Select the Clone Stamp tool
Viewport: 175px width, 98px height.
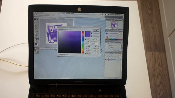click(x=35, y=29)
